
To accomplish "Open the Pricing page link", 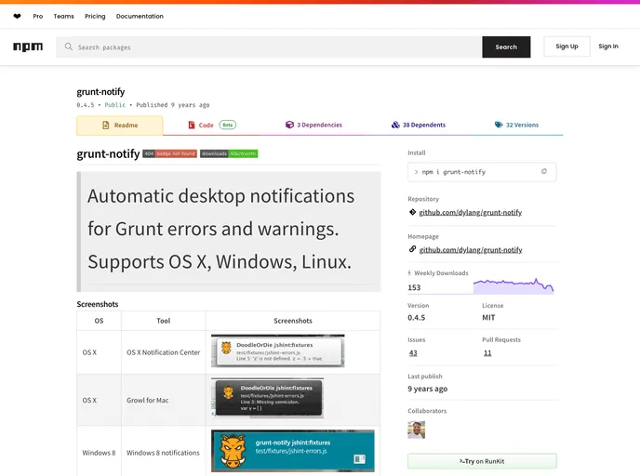I will [95, 17].
